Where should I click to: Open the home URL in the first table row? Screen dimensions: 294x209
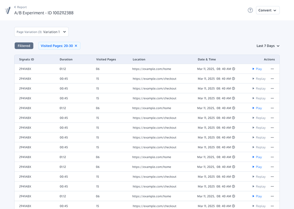[x=152, y=69]
